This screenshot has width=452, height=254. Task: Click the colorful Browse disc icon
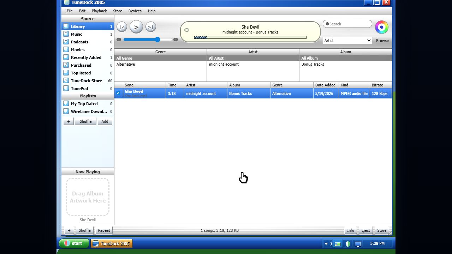[381, 27]
